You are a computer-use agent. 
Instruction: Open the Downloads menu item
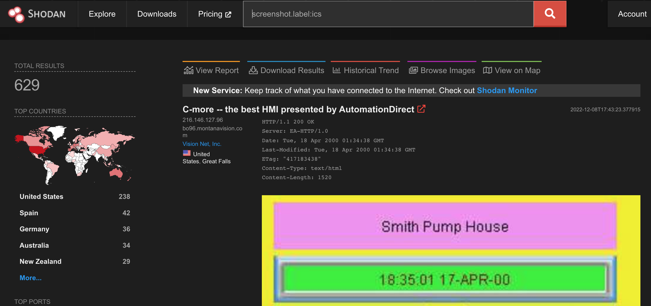pyautogui.click(x=157, y=14)
